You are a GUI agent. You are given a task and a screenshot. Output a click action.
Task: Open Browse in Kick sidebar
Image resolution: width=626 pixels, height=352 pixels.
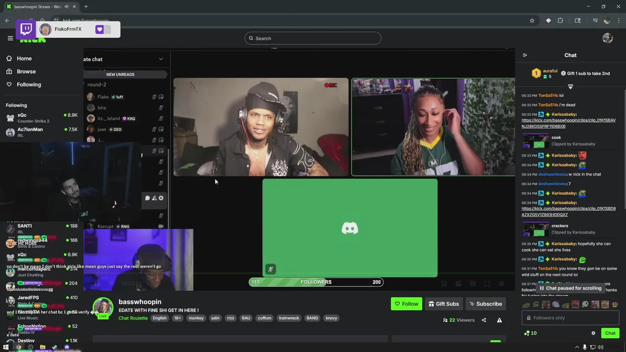tap(21, 71)
